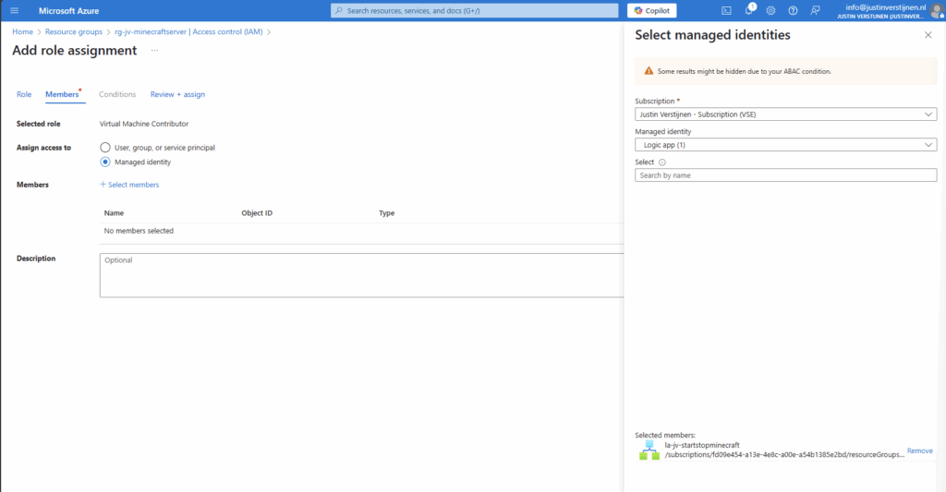Open the help question mark icon

[x=793, y=10]
